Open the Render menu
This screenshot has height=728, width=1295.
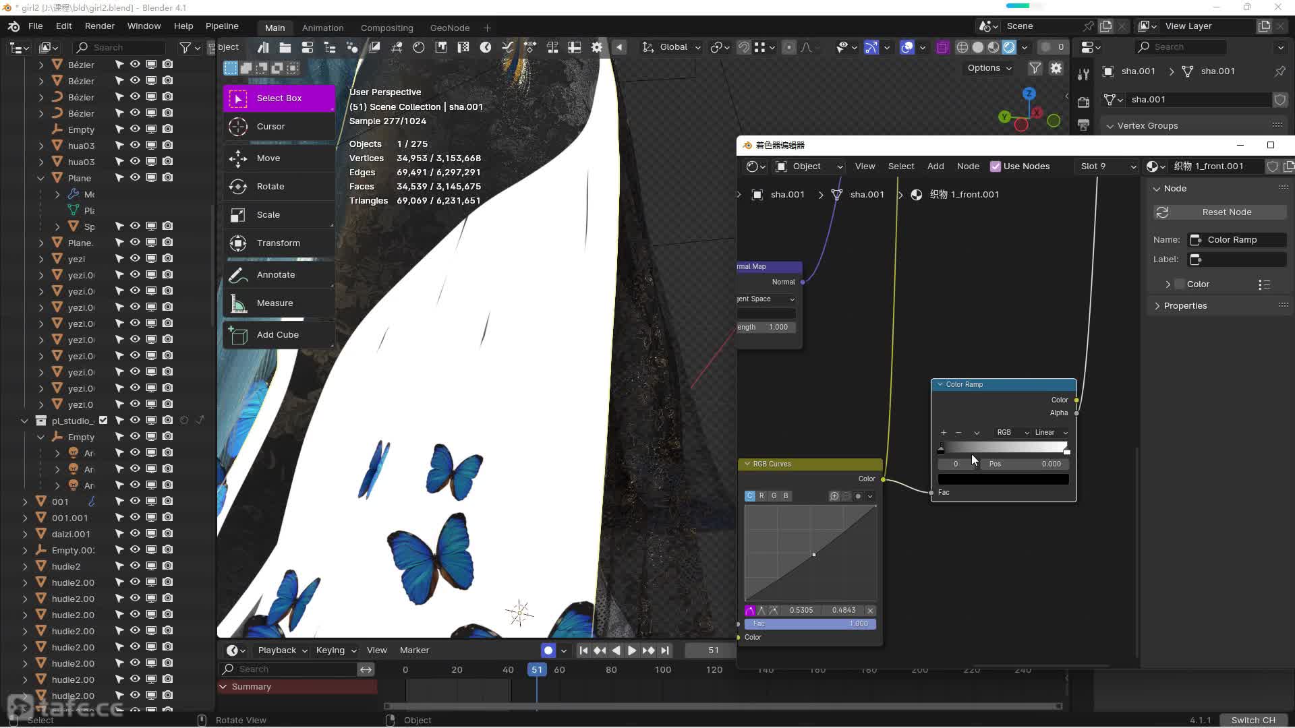pos(100,26)
